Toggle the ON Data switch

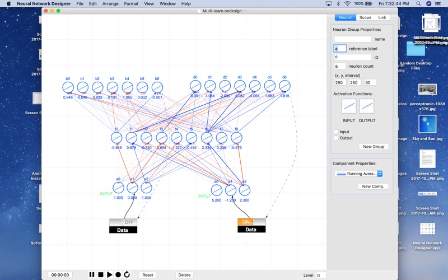pos(251,222)
